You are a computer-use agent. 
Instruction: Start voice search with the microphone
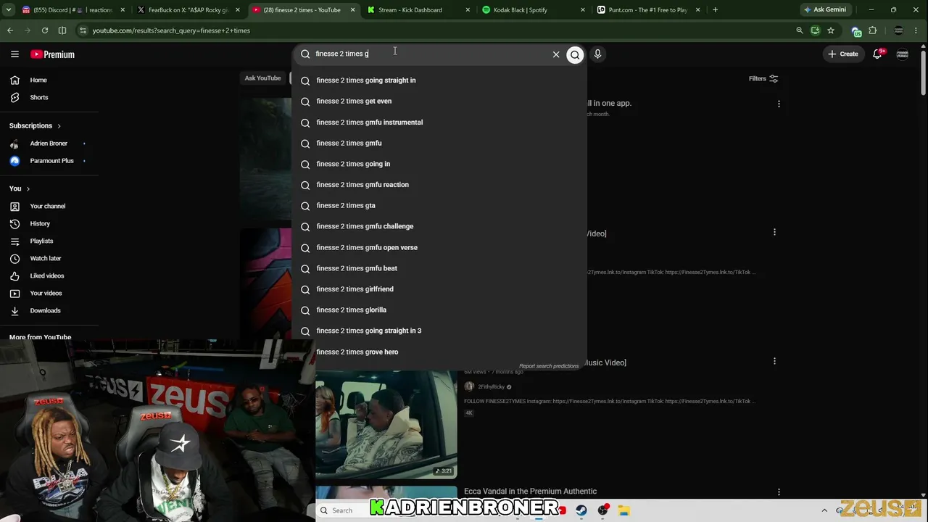click(597, 54)
